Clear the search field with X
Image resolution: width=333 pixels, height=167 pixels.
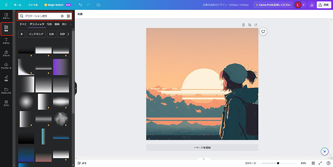click(x=62, y=16)
